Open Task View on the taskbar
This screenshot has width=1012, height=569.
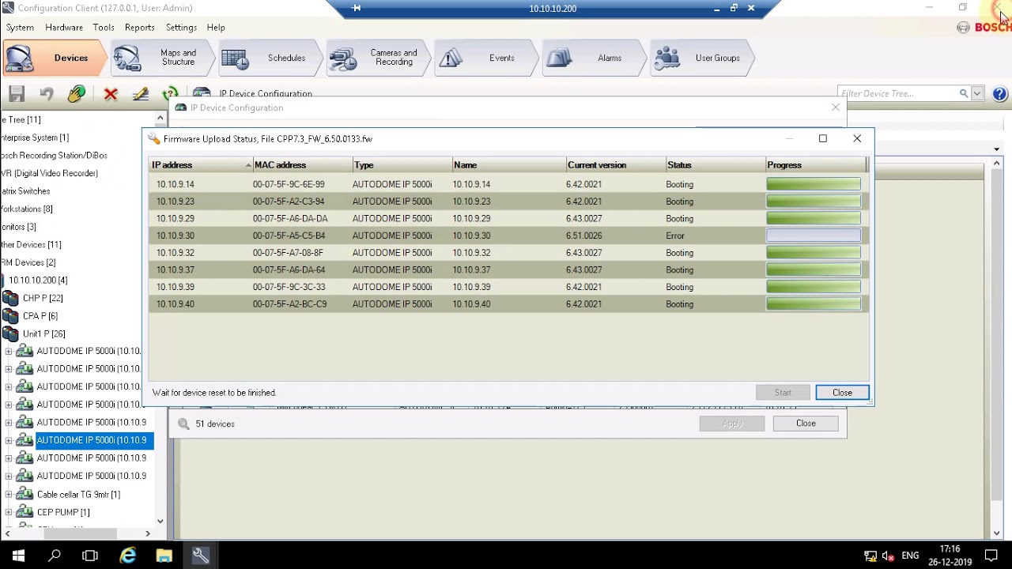point(90,556)
